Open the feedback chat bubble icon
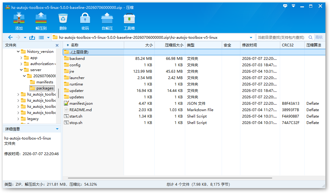330x193 pixels. pos(285,6)
